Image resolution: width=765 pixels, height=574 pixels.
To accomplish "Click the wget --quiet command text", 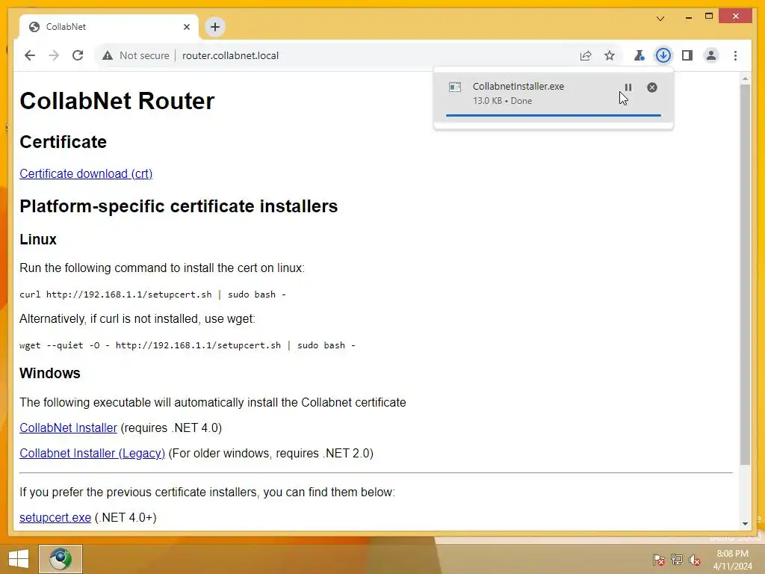I will (x=188, y=345).
